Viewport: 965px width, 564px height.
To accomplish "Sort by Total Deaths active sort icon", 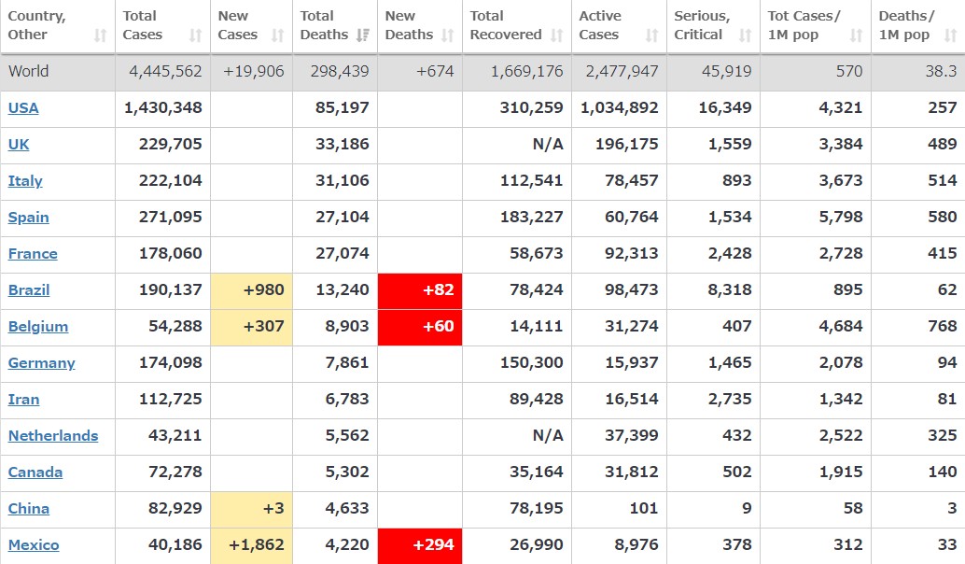I will pos(362,35).
